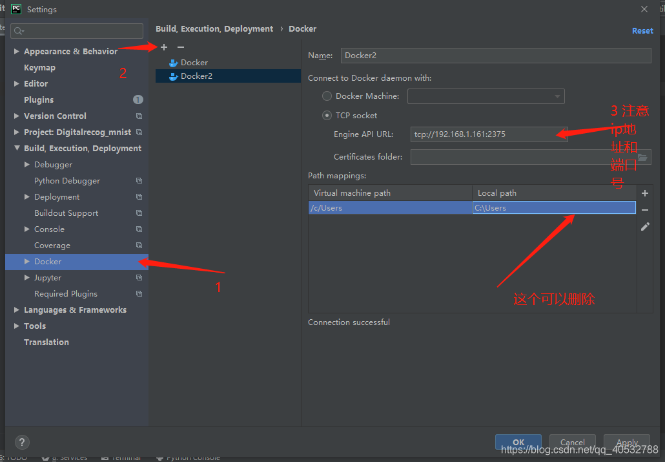665x462 pixels.
Task: Click project-level icon next to Project: Digitalrecog_mnist
Action: click(x=139, y=132)
